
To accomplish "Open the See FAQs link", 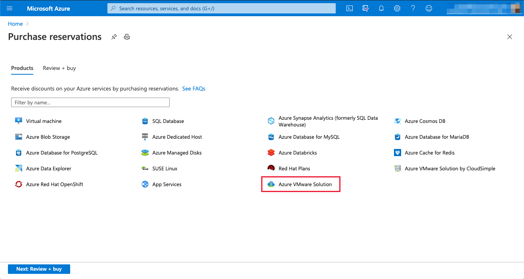I will 194,89.
